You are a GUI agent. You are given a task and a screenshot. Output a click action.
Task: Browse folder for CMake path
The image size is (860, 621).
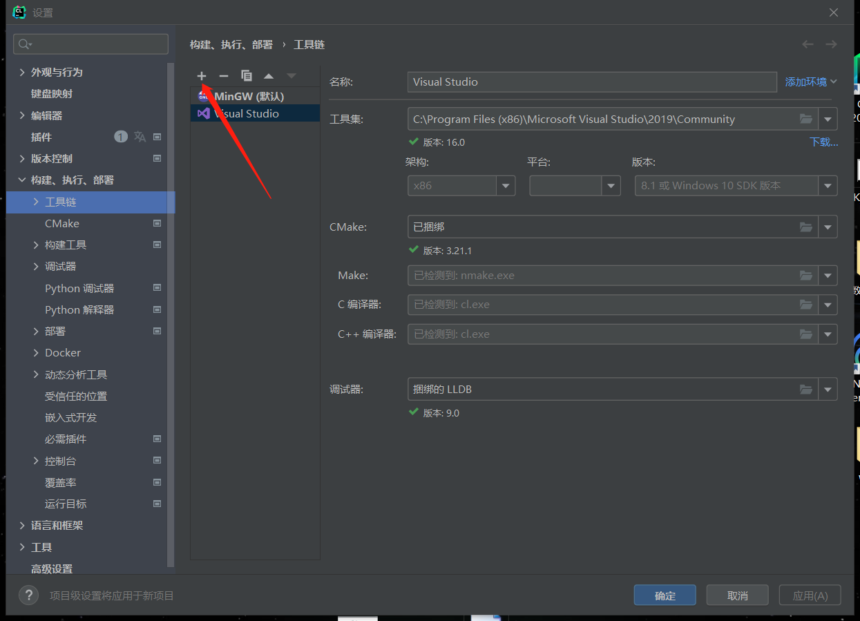click(806, 227)
